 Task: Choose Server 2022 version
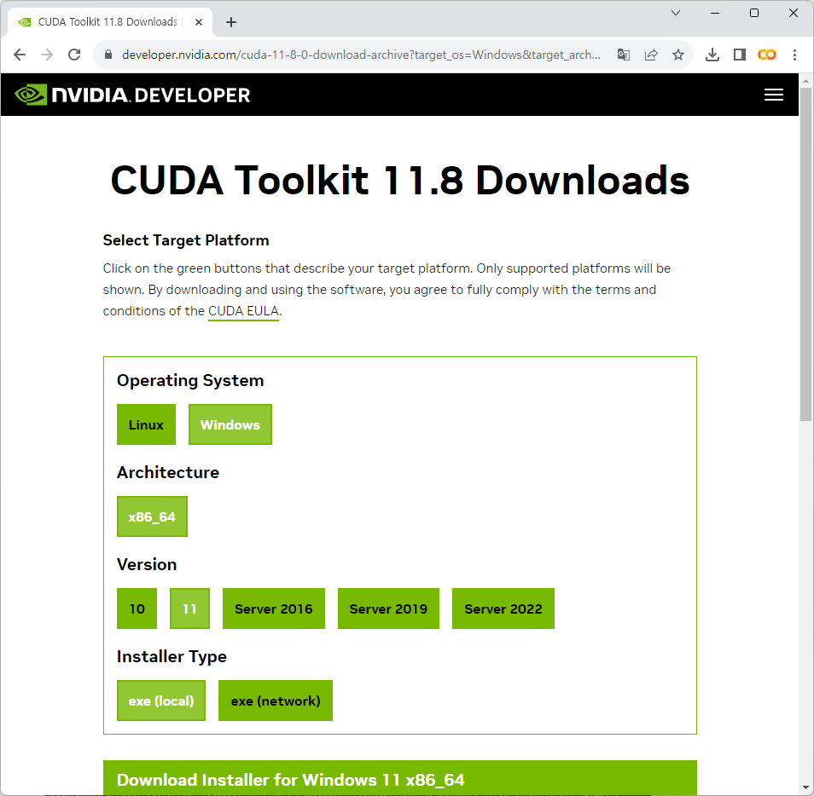pyautogui.click(x=503, y=609)
